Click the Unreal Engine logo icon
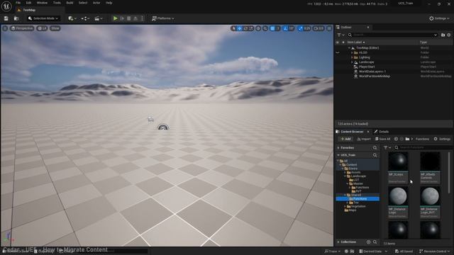 coord(6,6)
